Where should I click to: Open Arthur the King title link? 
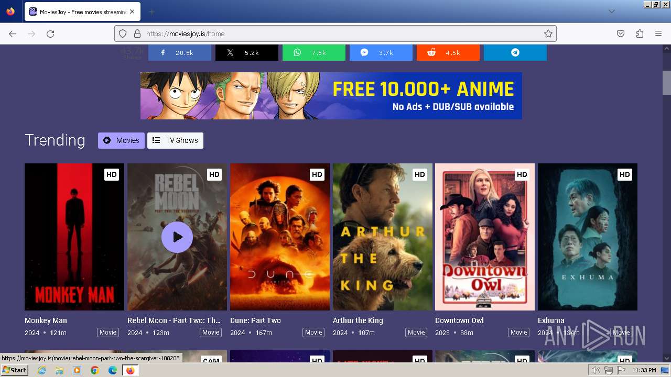pyautogui.click(x=358, y=320)
